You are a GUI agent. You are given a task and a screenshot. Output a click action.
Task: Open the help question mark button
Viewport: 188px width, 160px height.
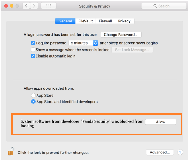pyautogui.click(x=180, y=152)
